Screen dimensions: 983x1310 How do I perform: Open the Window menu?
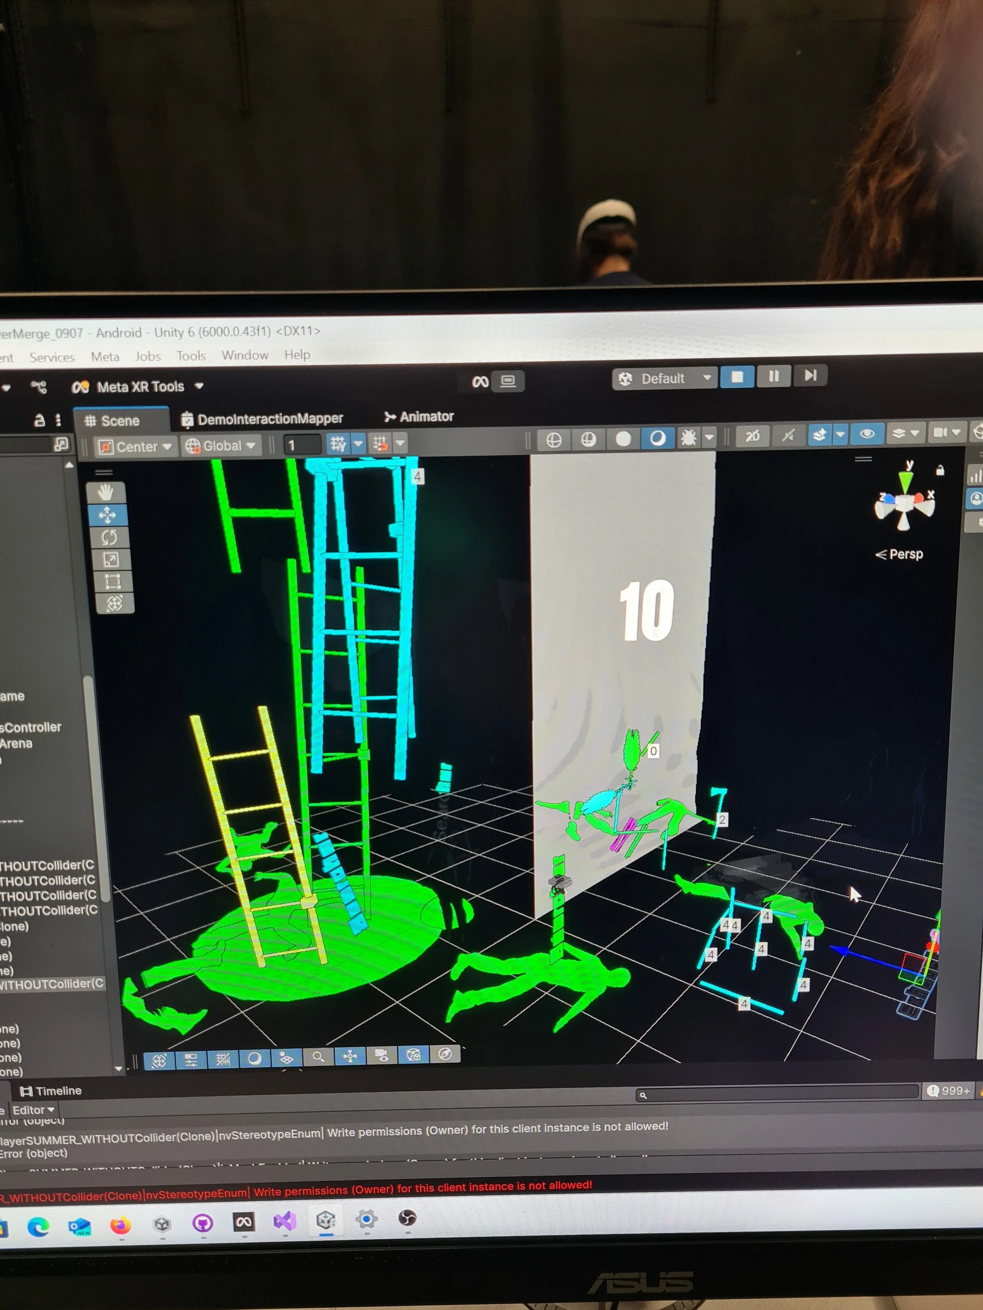pyautogui.click(x=245, y=355)
